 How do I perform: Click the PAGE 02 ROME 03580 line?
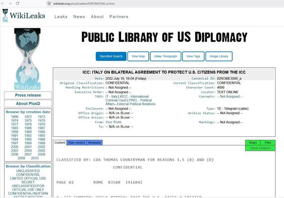tap(99, 182)
